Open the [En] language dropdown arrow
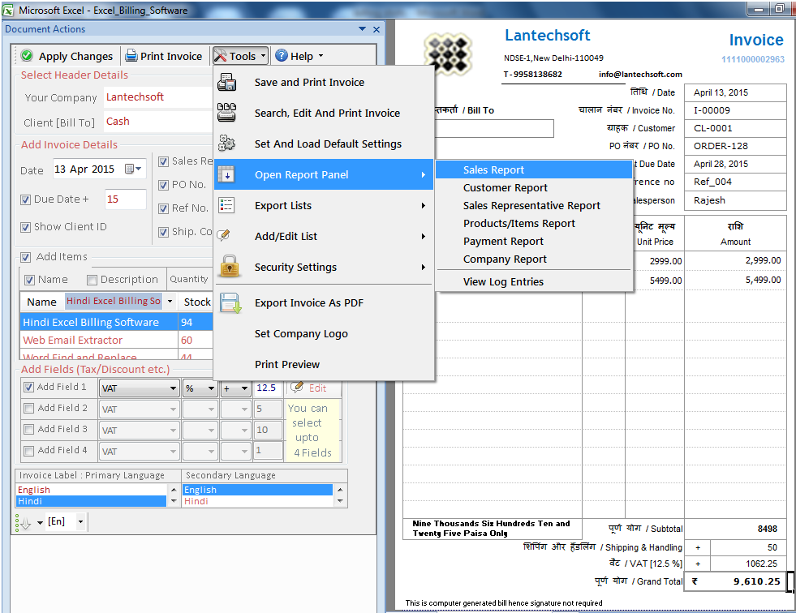This screenshot has width=796, height=613. pos(80,521)
